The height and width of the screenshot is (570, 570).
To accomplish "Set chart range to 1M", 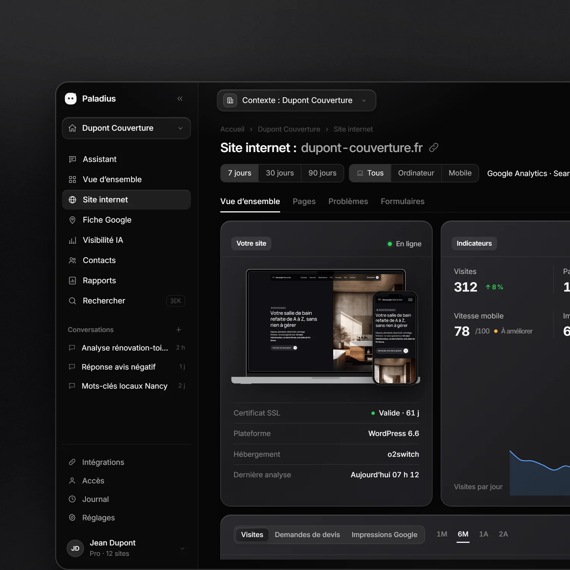I will point(442,534).
